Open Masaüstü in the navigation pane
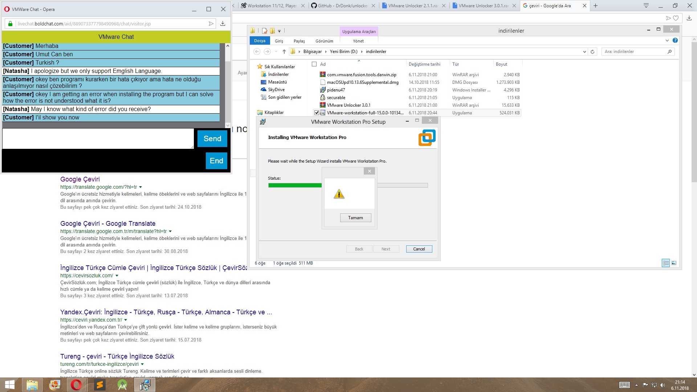The image size is (697, 392). [277, 82]
